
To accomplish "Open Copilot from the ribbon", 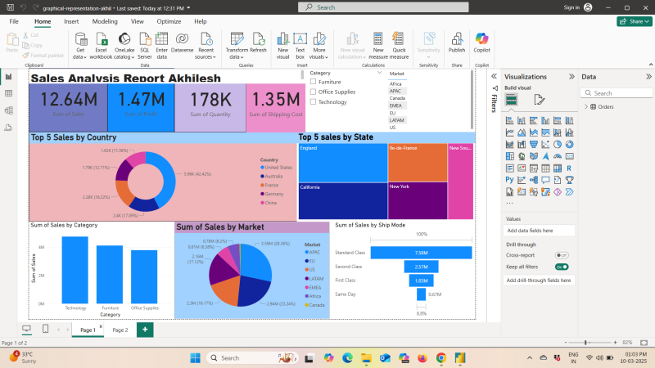I will tap(481, 39).
